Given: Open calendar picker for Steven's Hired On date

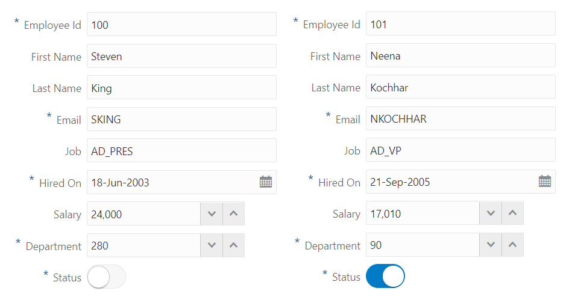Looking at the screenshot, I should [x=266, y=182].
